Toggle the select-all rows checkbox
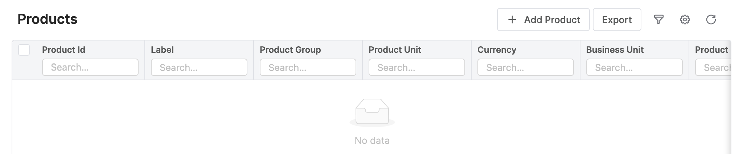Screen dimensions: 743x154 (x=24, y=50)
